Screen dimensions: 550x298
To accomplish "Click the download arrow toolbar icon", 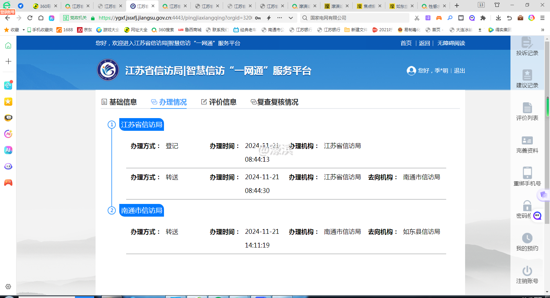I will click(x=498, y=18).
